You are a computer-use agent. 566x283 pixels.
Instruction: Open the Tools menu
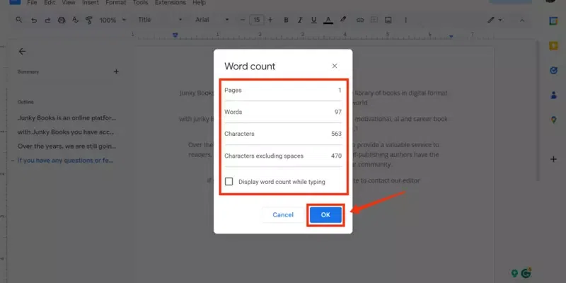pos(140,3)
